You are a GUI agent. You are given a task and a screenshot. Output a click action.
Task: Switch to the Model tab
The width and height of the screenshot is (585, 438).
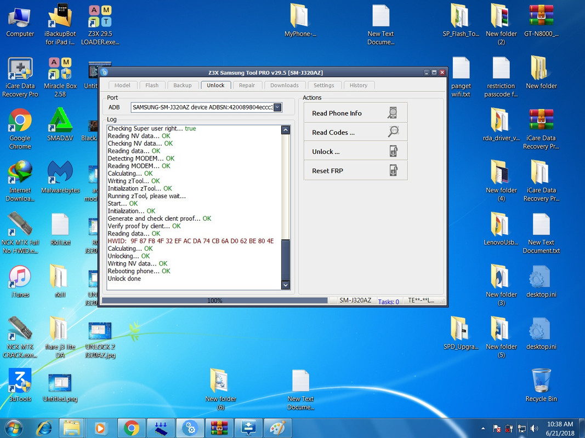click(x=122, y=85)
